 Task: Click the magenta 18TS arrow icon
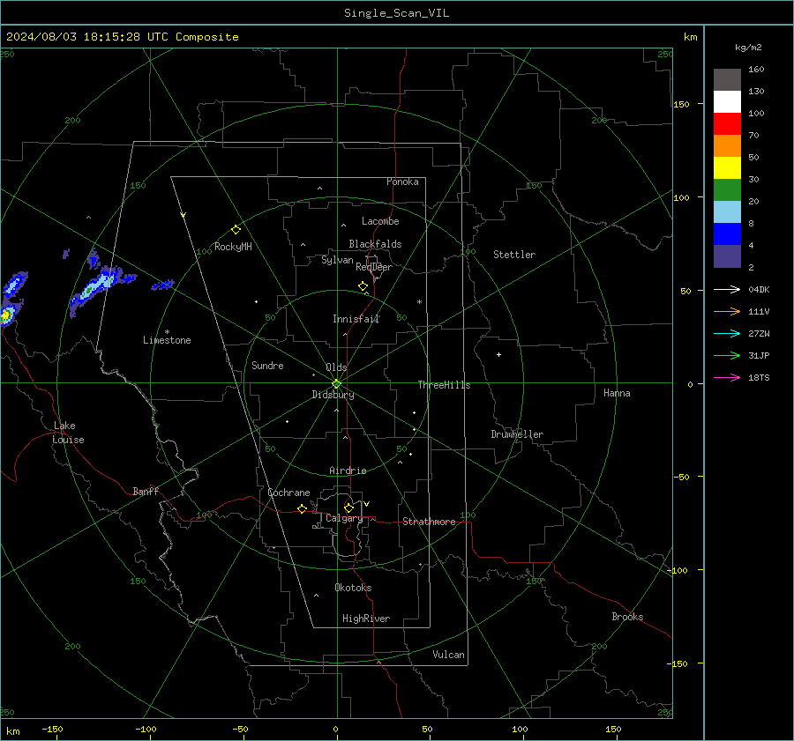727,377
